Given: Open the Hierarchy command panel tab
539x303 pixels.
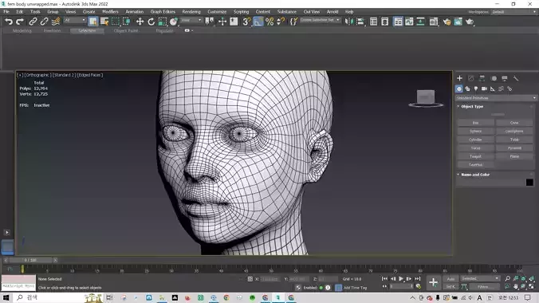Looking at the screenshot, I should [x=482, y=78].
